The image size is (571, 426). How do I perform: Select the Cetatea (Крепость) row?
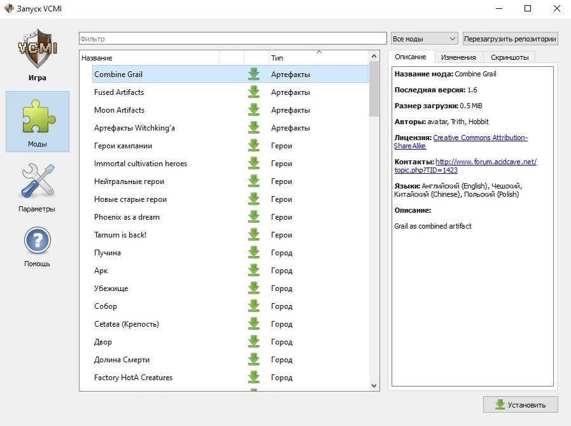tap(231, 324)
